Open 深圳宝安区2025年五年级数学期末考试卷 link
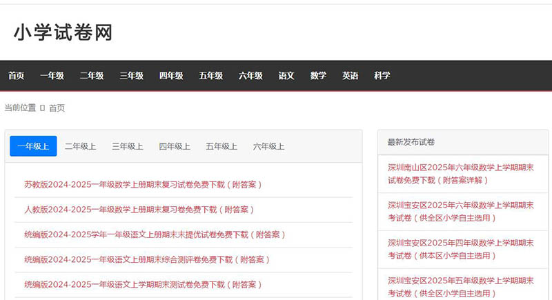 tap(461, 287)
